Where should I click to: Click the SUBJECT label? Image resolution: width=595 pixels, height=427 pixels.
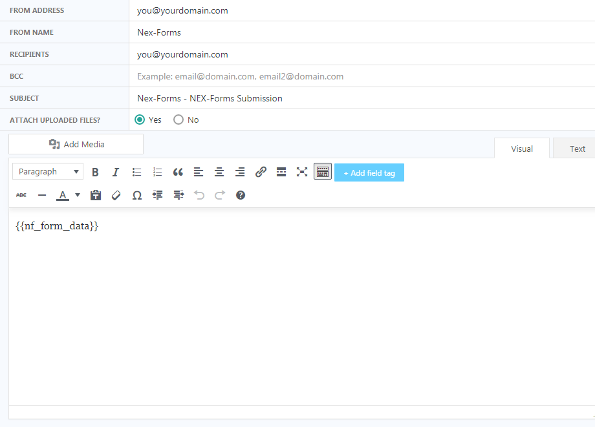25,98
